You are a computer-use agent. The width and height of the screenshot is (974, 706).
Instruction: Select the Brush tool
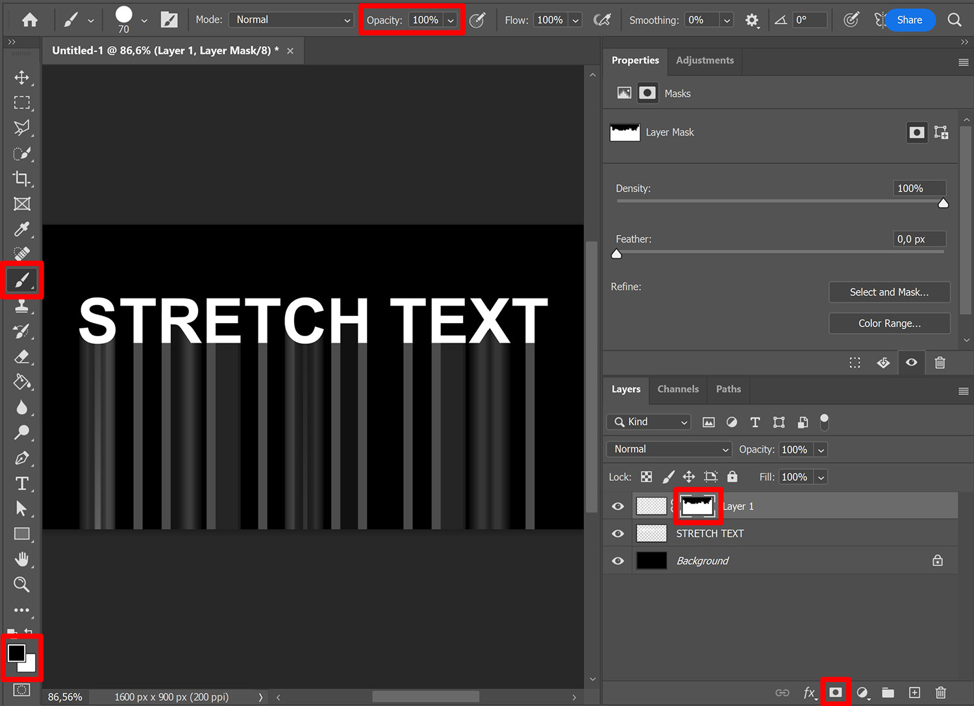click(x=21, y=280)
